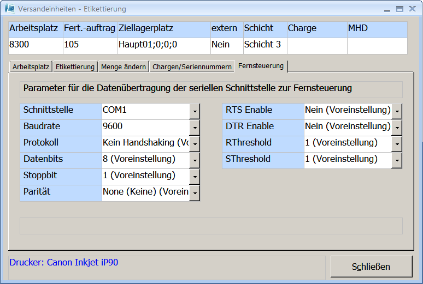Expand the Datenbits dropdown arrow
This screenshot has height=284, width=423.
(x=195, y=160)
